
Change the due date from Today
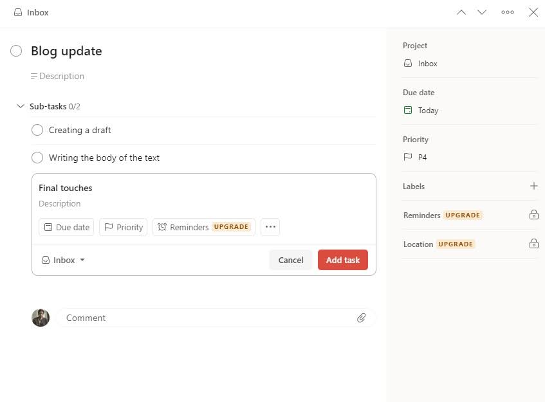click(x=421, y=111)
